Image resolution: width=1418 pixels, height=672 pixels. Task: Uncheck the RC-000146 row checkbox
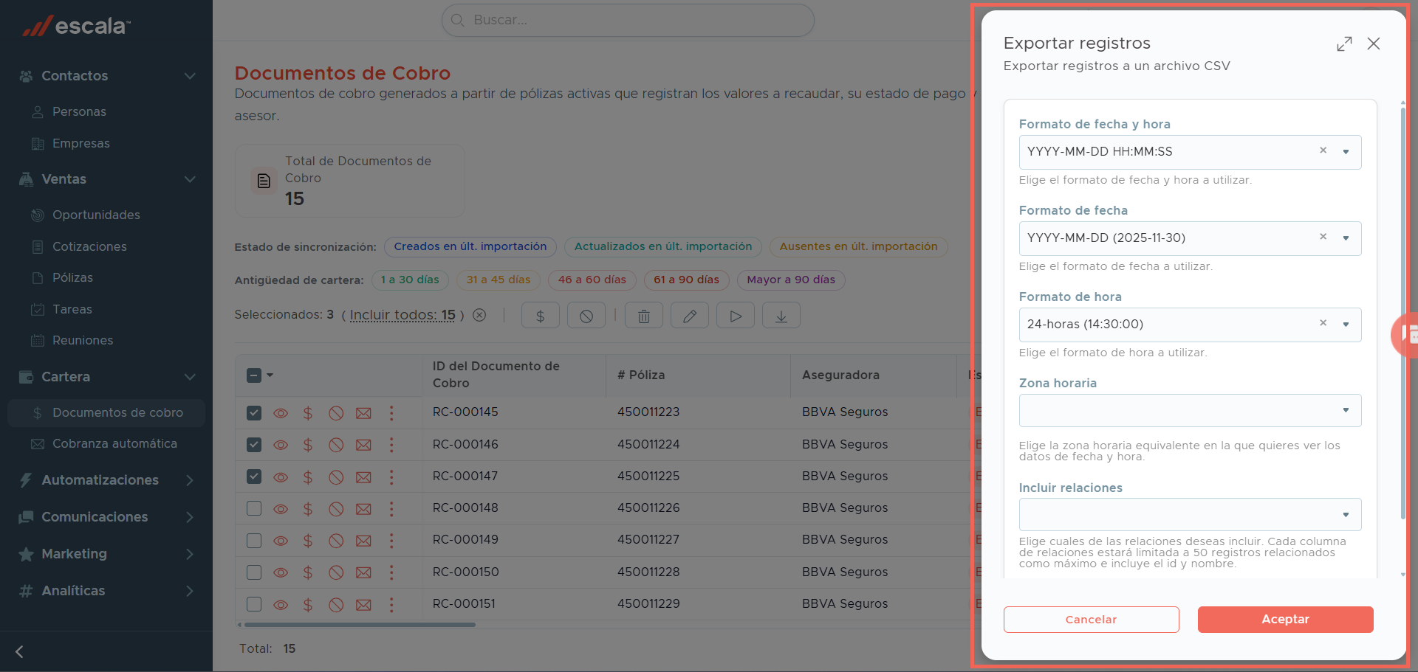(254, 444)
